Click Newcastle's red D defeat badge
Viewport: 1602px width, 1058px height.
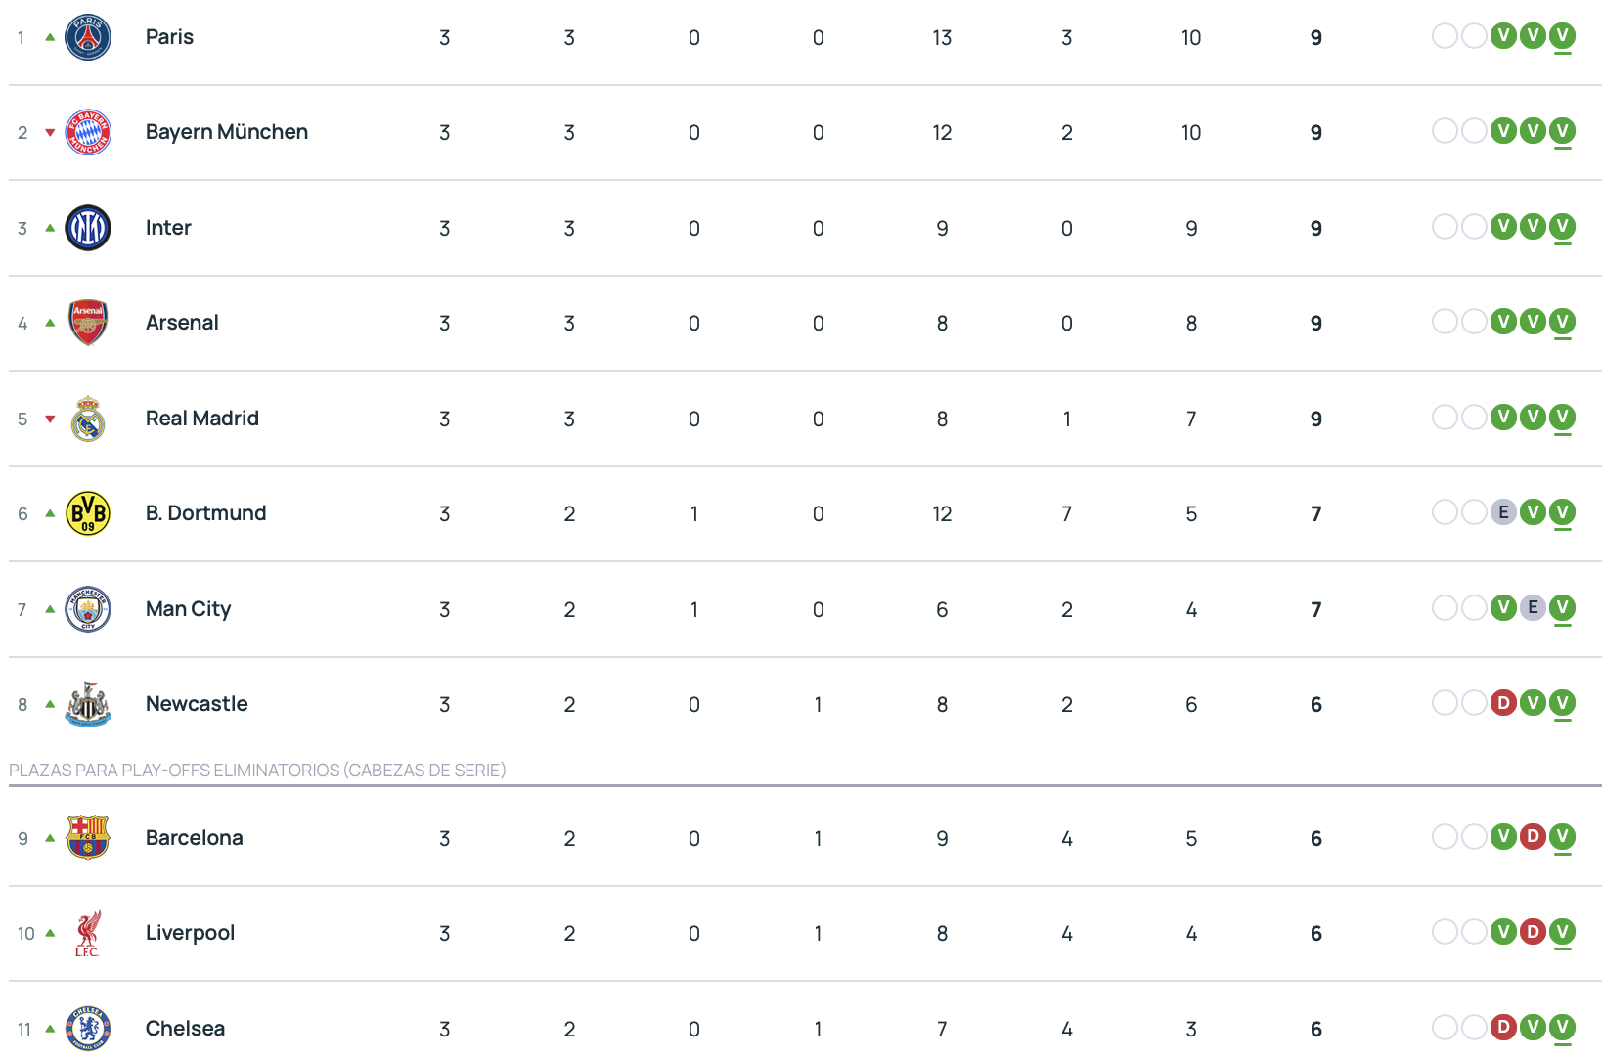[x=1503, y=703]
